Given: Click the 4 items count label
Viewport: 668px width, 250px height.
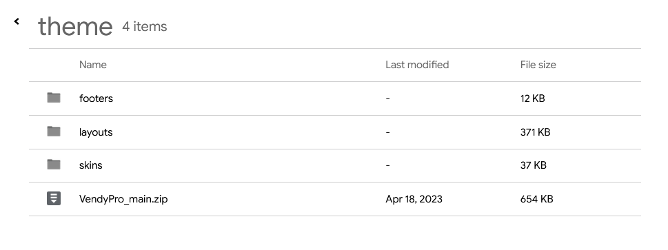Looking at the screenshot, I should click(x=144, y=26).
